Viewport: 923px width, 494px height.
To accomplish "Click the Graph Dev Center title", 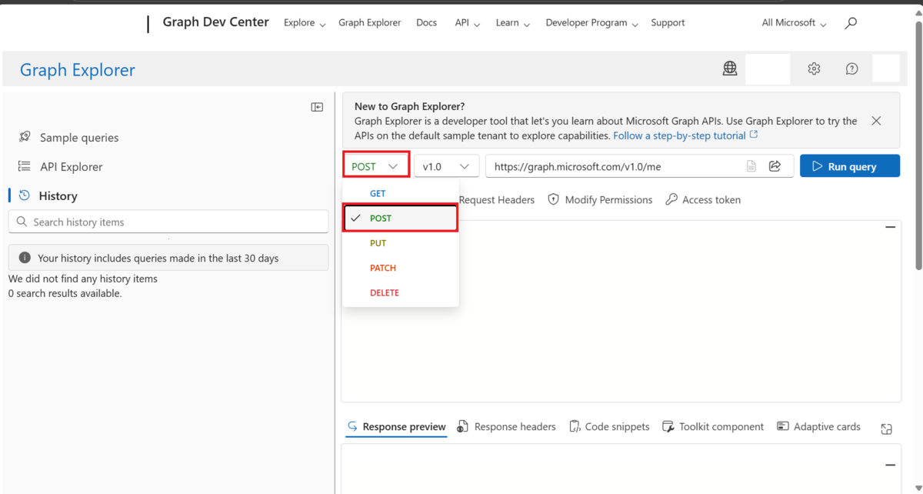I will tap(216, 22).
